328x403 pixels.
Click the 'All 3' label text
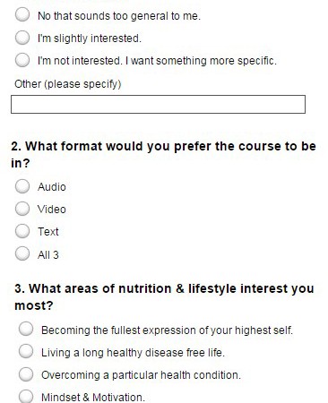coord(48,255)
